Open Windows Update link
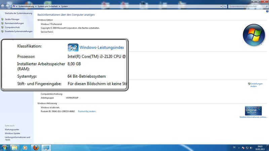 click(x=12, y=133)
